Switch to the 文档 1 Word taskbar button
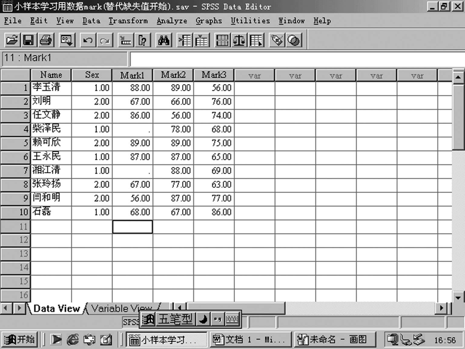 pos(250,339)
